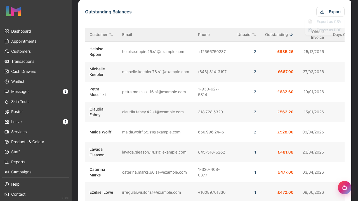Click outstanding amount £481.08
The height and width of the screenshot is (201, 358).
tap(286, 152)
